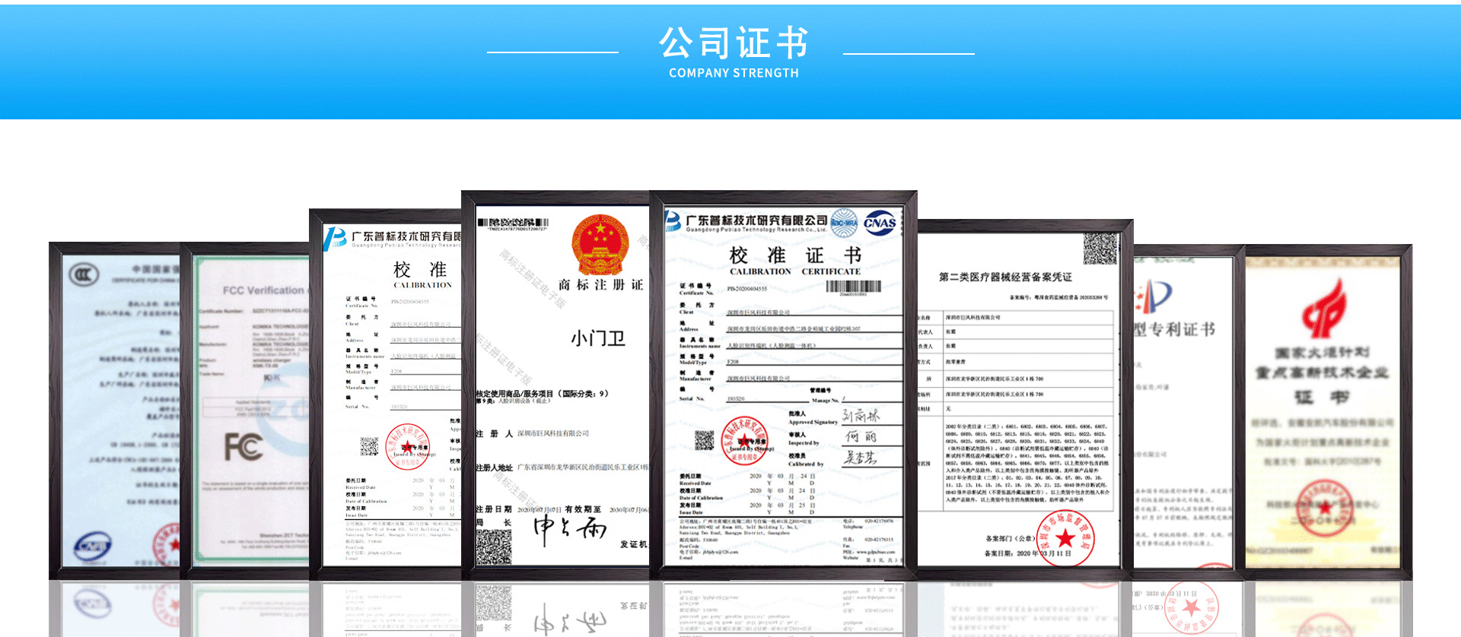Screen dimensions: 1461x637
Task: Click the CNAS logo on the calibration certificate
Action: (880, 223)
